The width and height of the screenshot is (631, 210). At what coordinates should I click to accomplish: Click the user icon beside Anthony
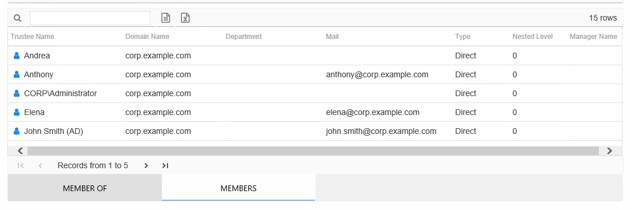[x=17, y=75]
